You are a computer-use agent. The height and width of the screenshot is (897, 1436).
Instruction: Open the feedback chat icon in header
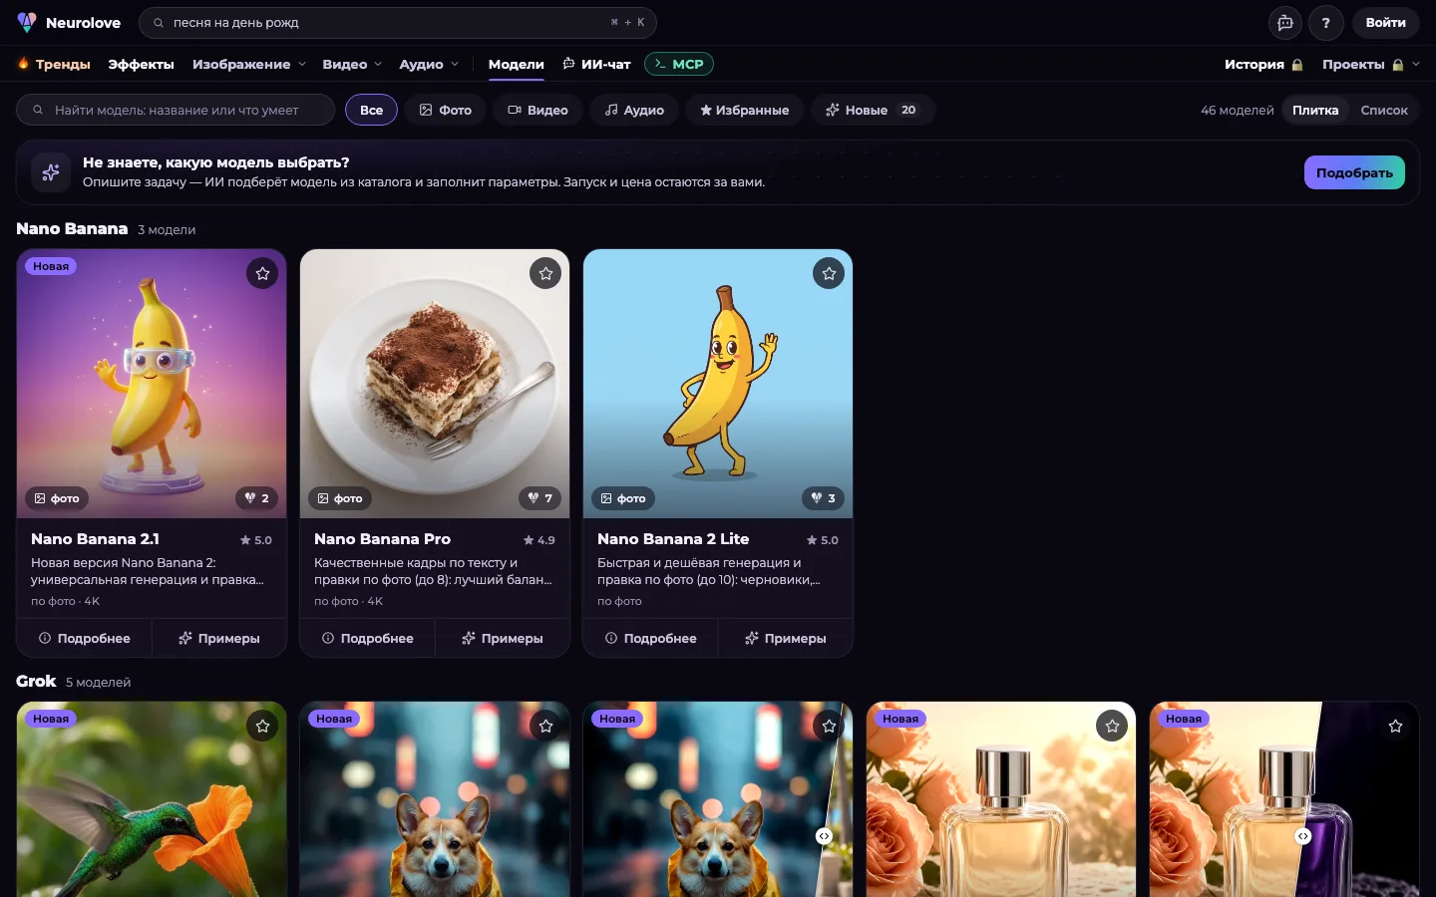point(1285,23)
